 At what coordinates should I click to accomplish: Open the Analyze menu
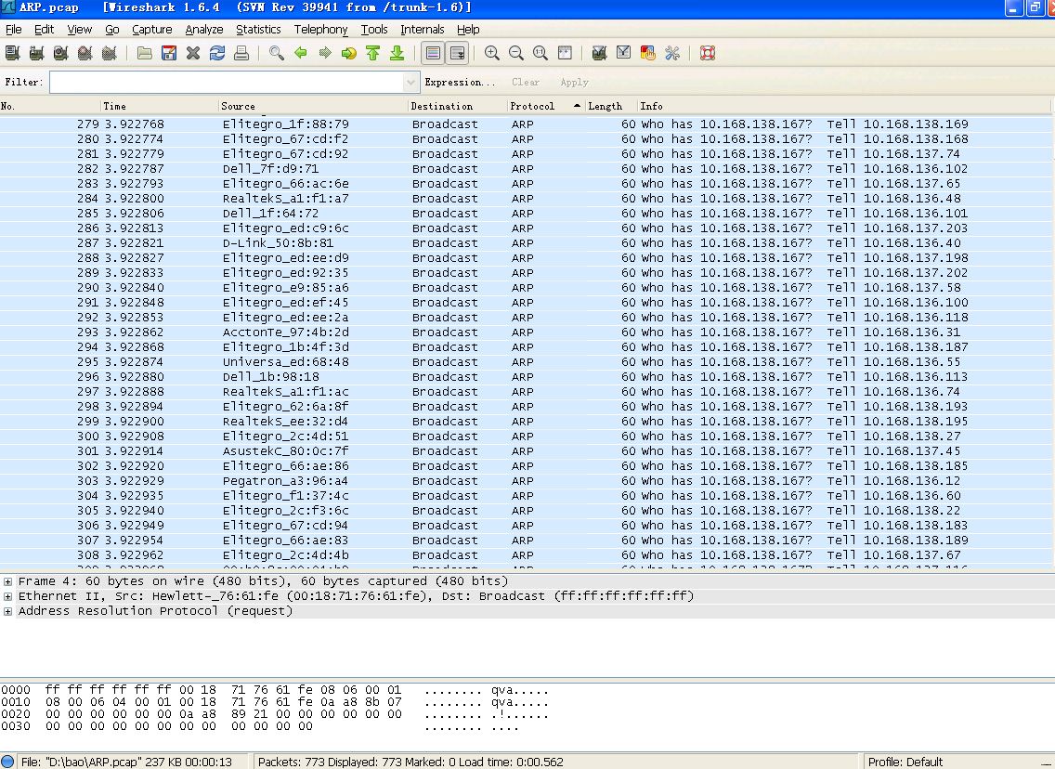pos(203,30)
